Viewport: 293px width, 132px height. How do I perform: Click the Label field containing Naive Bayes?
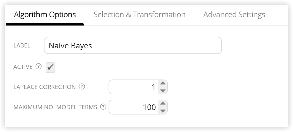click(x=133, y=45)
